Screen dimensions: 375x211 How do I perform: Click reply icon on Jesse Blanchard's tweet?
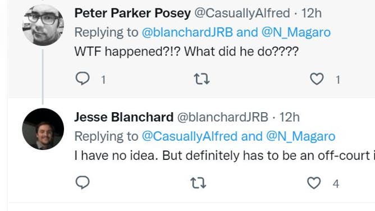point(83,182)
